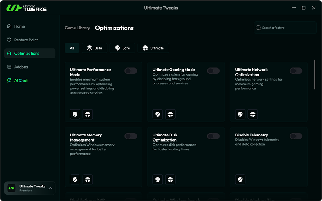This screenshot has height=201, width=322.
Task: Click the vertical scrollbar thumb
Action: 315,75
